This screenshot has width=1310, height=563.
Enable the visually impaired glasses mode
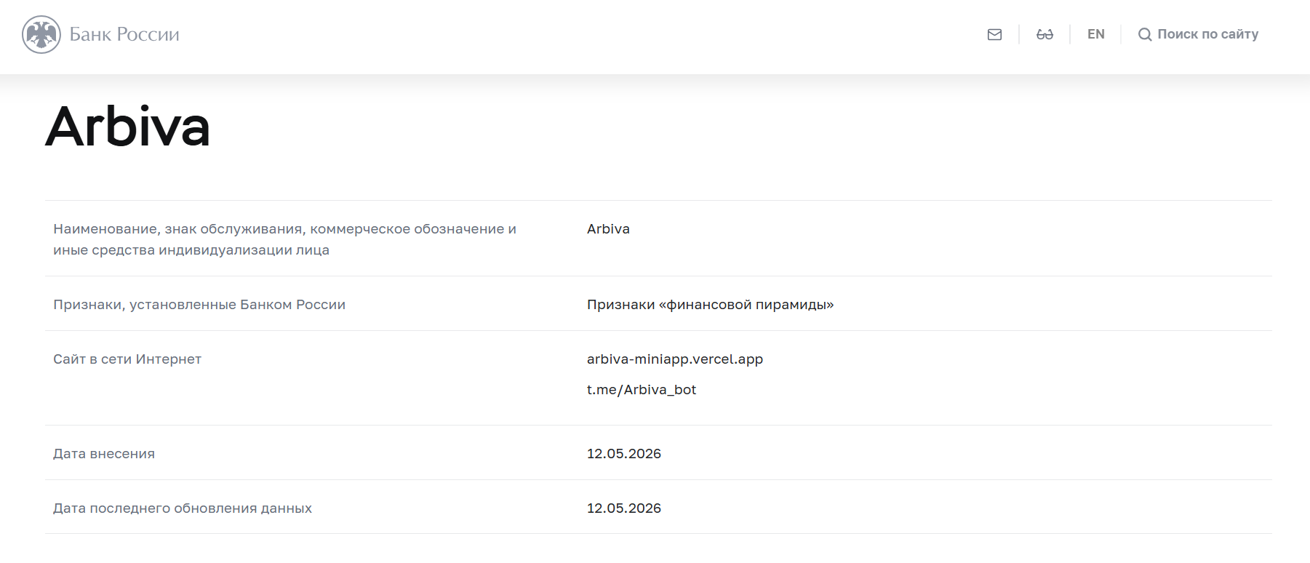coord(1045,34)
